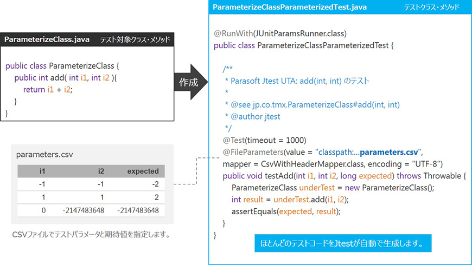Screen dimensions: 472x265
Task: Click the テストクラス・メソッド header label
Action: [432, 7]
